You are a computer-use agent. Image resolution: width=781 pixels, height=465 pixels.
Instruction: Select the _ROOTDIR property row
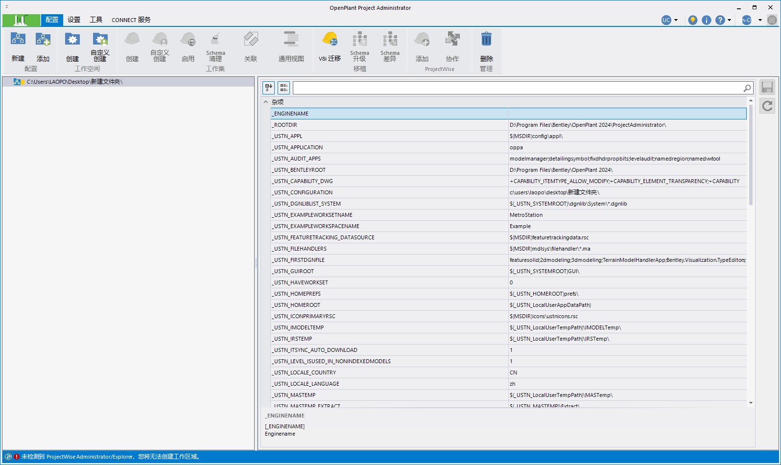click(509, 125)
